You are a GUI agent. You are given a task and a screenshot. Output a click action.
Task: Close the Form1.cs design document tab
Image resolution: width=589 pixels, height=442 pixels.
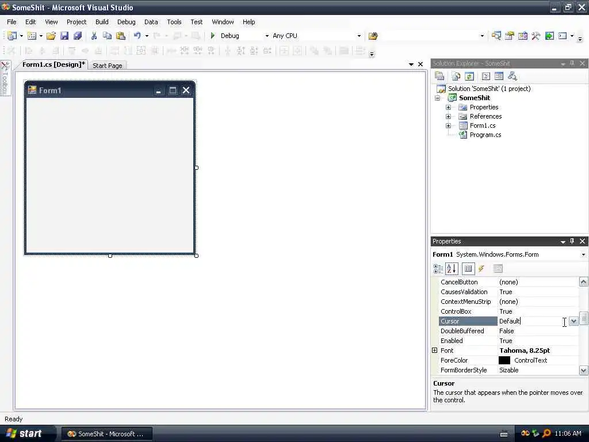(420, 64)
